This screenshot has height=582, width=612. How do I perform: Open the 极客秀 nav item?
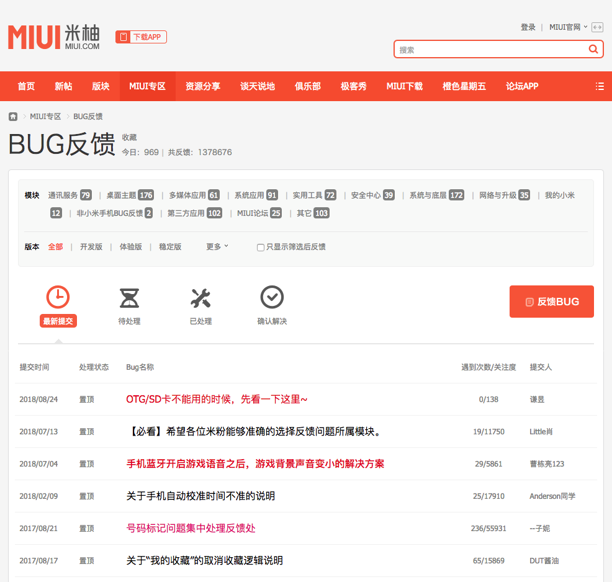point(354,86)
